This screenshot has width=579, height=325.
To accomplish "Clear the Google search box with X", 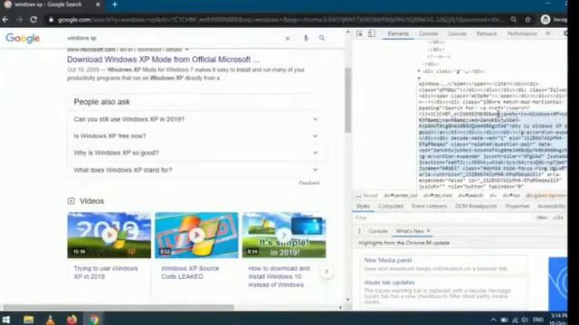I will click(288, 38).
